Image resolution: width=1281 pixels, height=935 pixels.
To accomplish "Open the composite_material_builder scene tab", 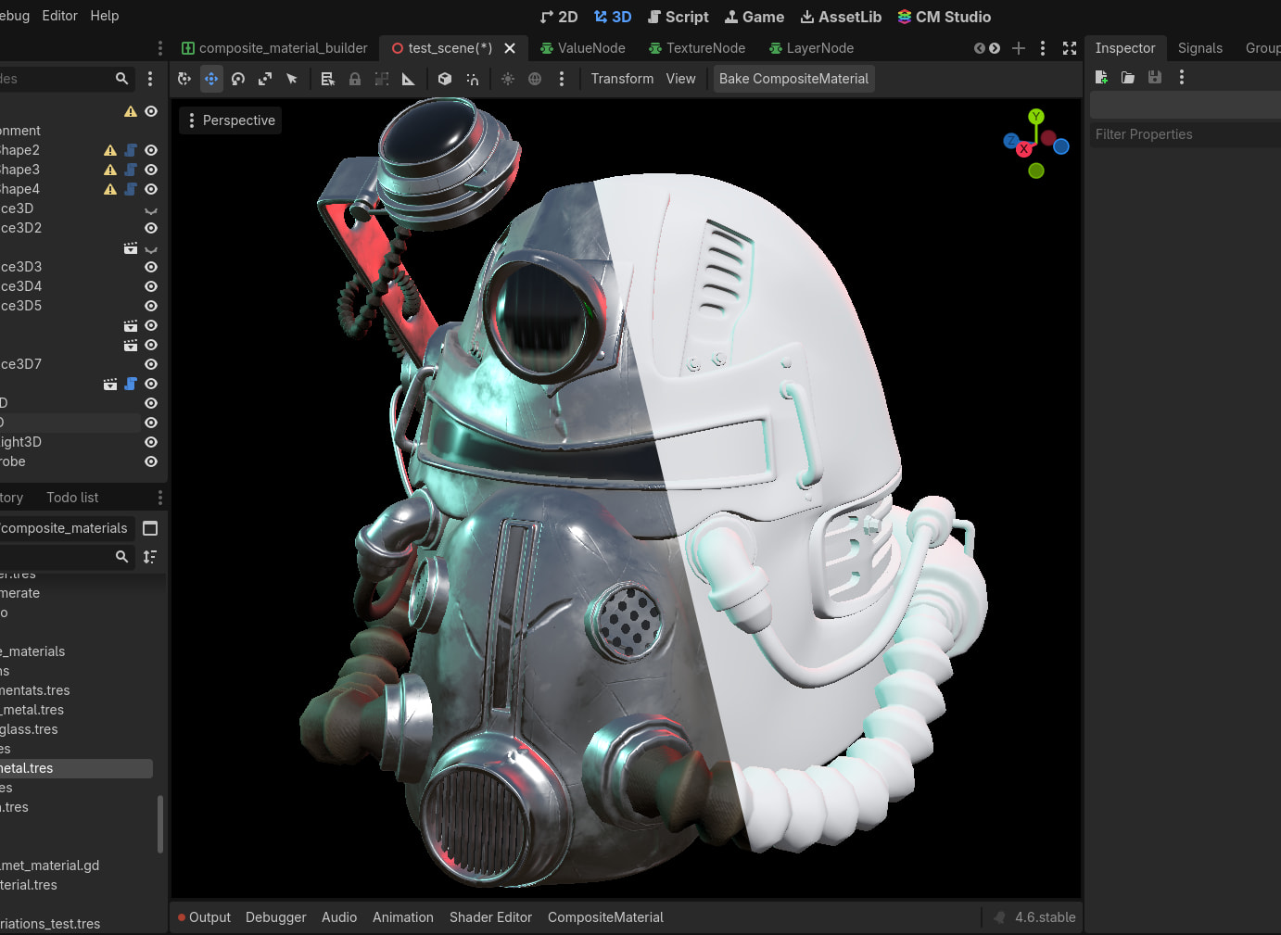I will [x=274, y=48].
